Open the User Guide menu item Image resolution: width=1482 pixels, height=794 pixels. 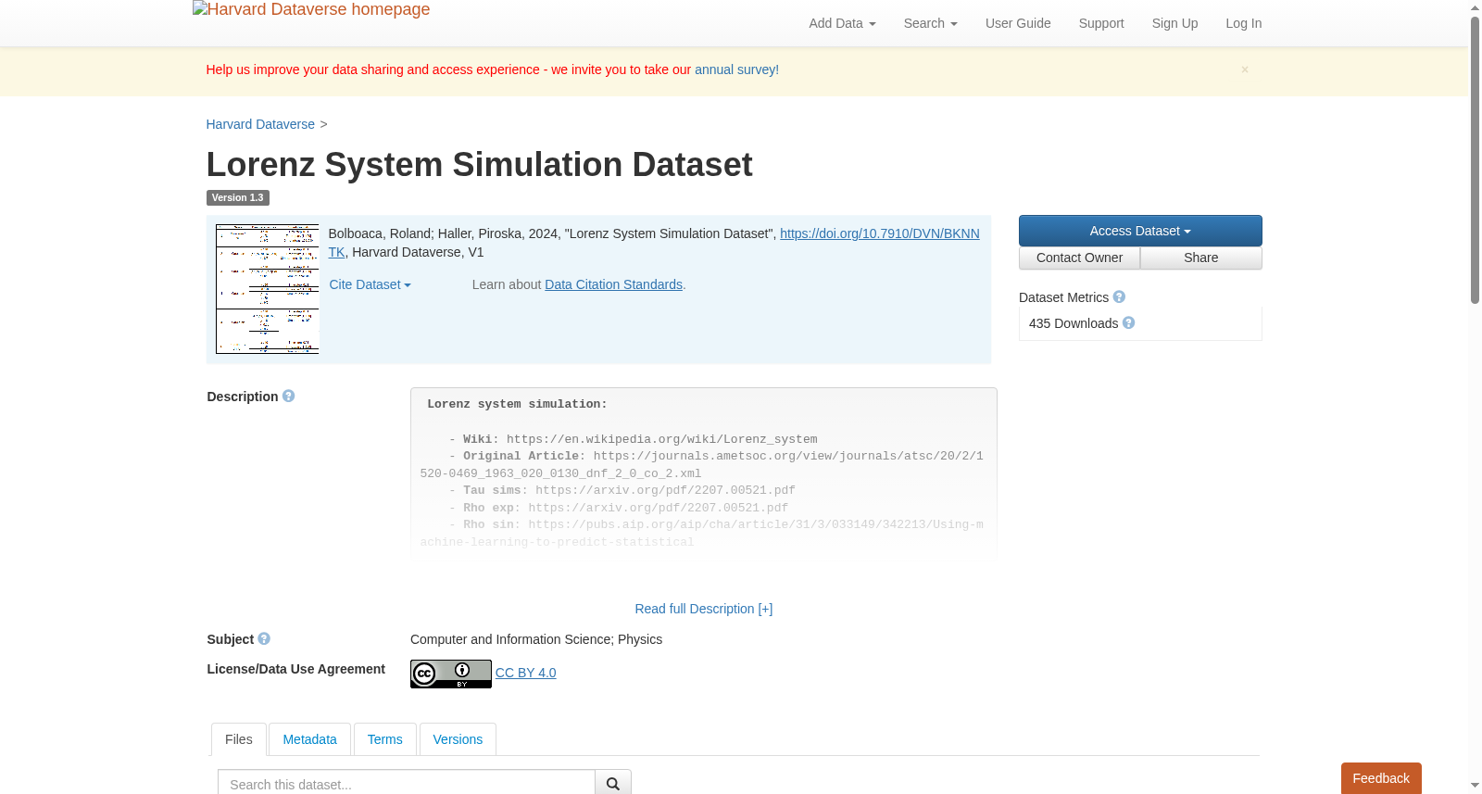pyautogui.click(x=1018, y=23)
